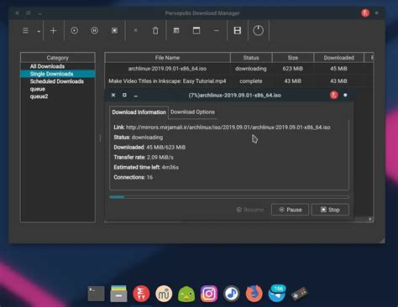The image size is (398, 307).
Task: Show the progress window icon in the toolbar
Action: [x=196, y=30]
